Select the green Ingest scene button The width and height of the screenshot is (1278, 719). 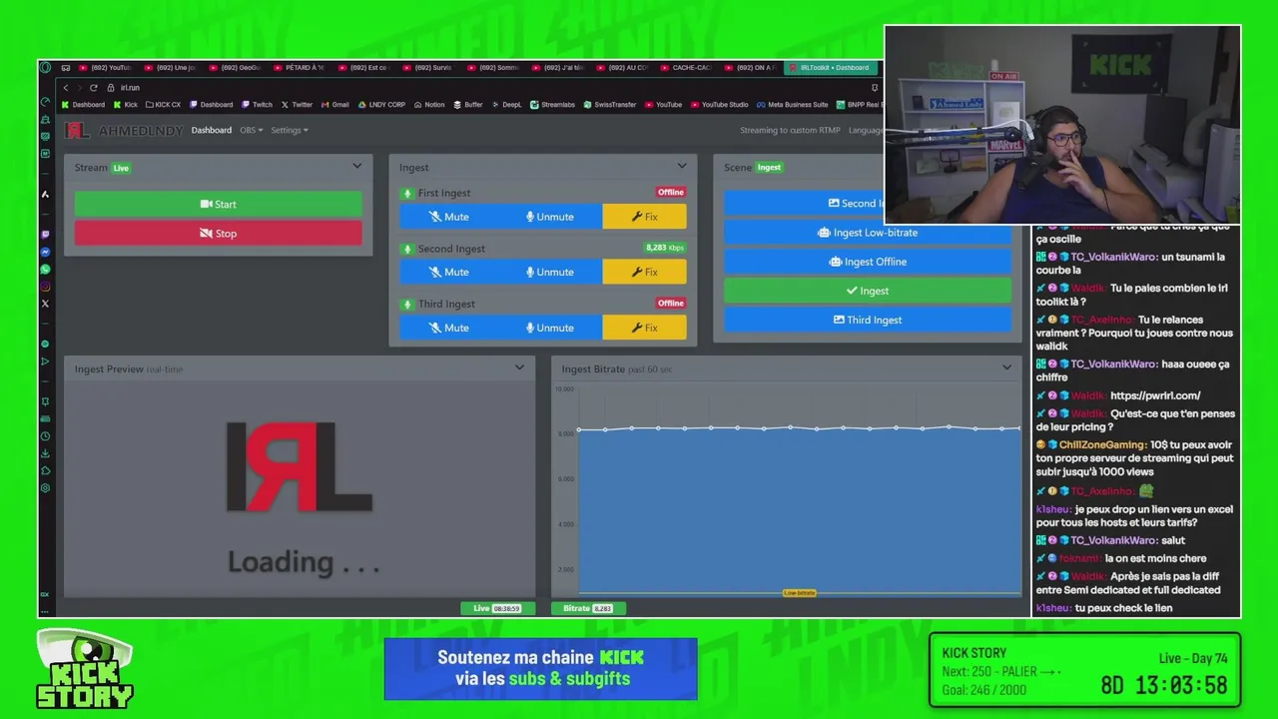point(868,291)
